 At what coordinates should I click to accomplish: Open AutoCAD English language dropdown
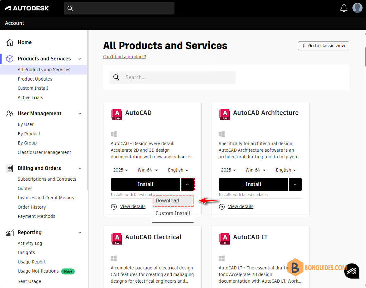click(178, 170)
